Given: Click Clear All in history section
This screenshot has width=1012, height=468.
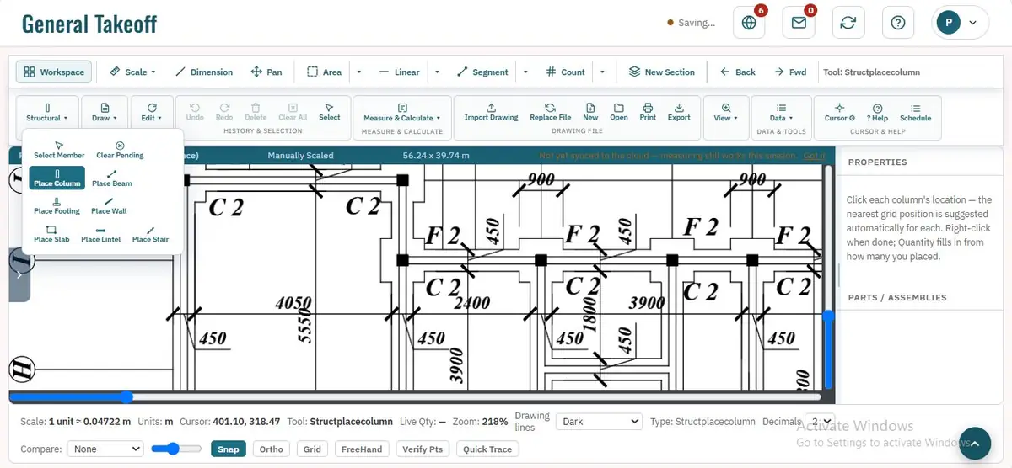Looking at the screenshot, I should click(x=293, y=112).
